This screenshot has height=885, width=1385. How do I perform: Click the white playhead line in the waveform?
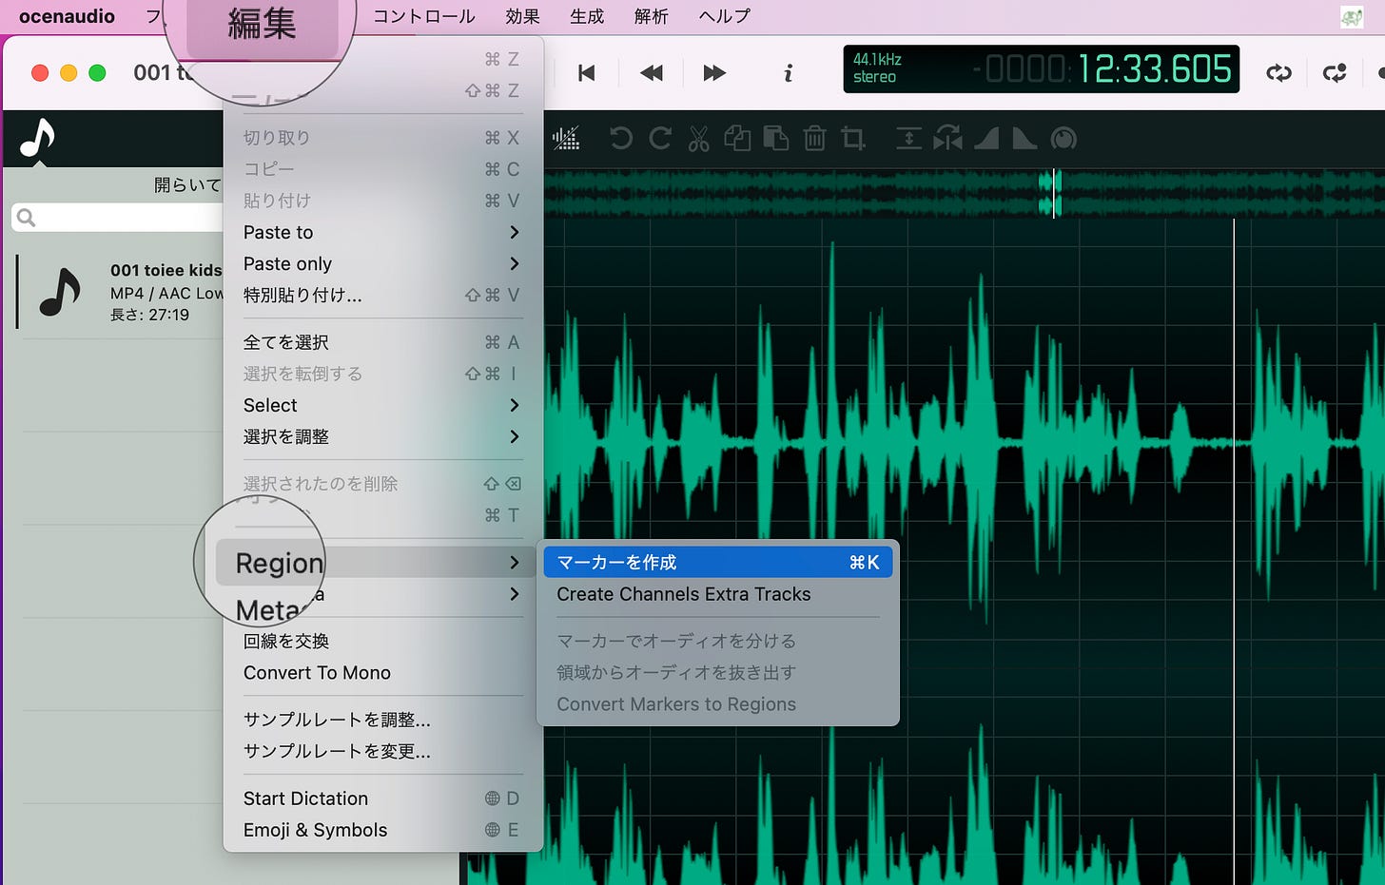tap(1234, 551)
